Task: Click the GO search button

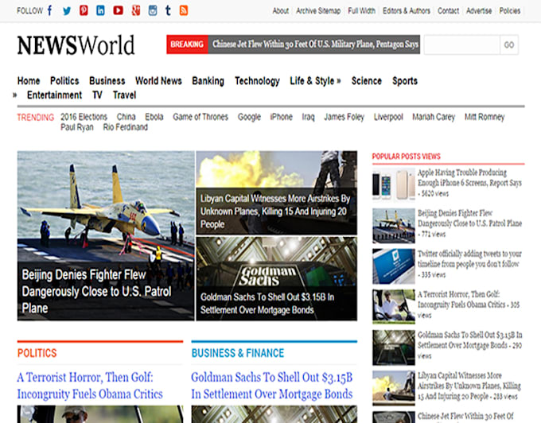Action: click(509, 45)
